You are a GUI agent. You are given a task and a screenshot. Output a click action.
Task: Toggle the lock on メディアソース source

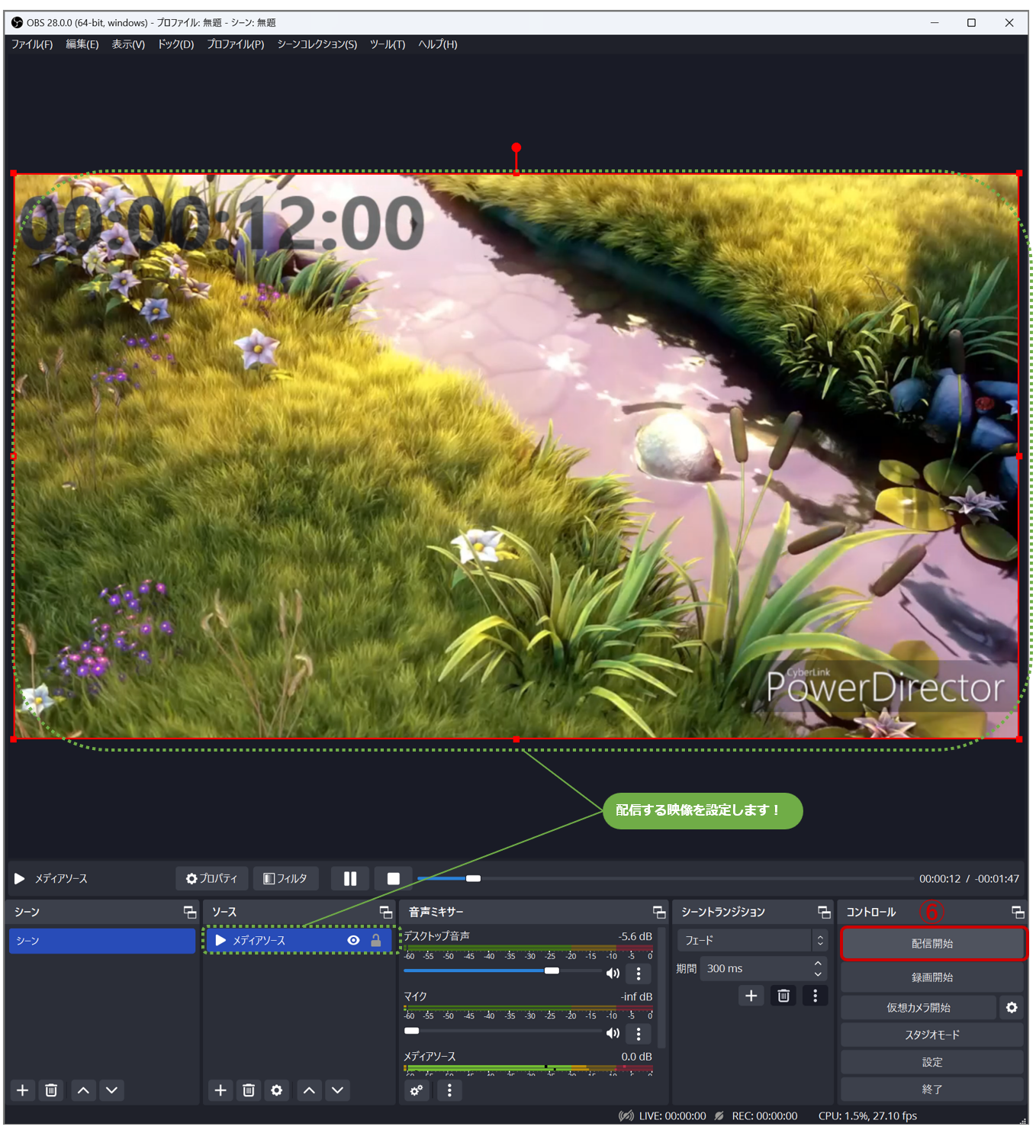(375, 940)
